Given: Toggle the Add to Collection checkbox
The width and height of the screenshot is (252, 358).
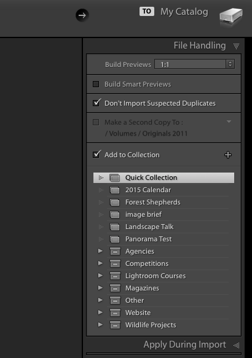Looking at the screenshot, I should (96, 155).
